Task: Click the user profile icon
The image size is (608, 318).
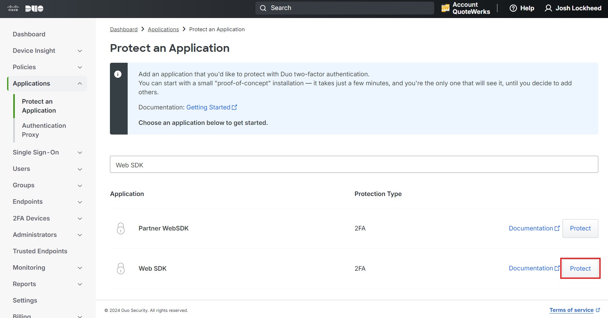Action: [548, 8]
